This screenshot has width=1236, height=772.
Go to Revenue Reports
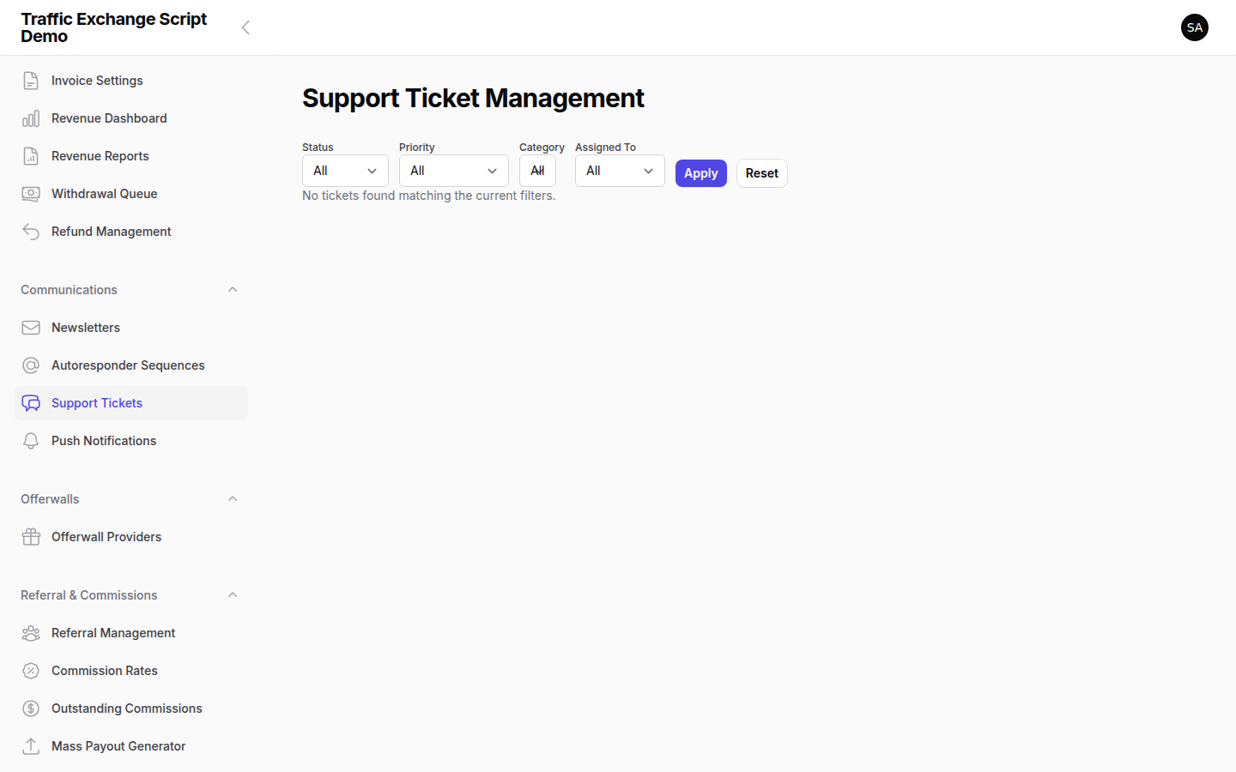click(x=100, y=155)
